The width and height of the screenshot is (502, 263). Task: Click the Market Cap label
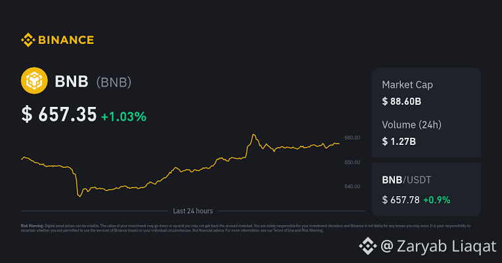click(x=407, y=85)
